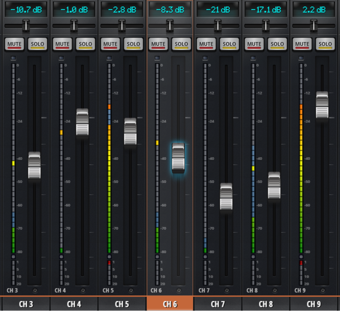Viewport: 340px width, 311px height.
Task: Solo channel CH 6
Action: [x=181, y=44]
